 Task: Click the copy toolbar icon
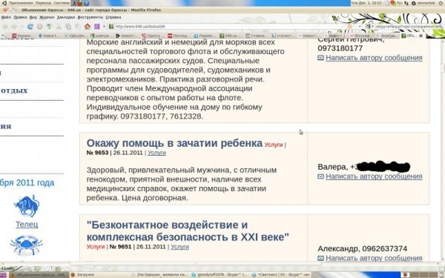pos(68,27)
